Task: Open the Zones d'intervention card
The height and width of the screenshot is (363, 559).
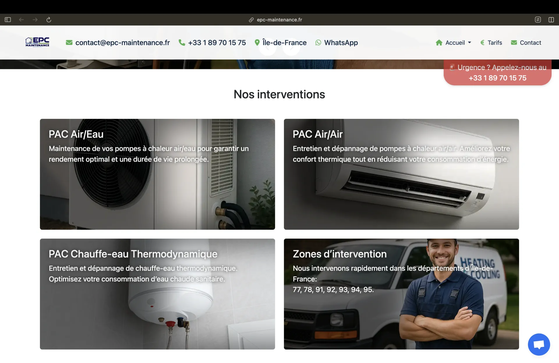Action: pyautogui.click(x=401, y=294)
